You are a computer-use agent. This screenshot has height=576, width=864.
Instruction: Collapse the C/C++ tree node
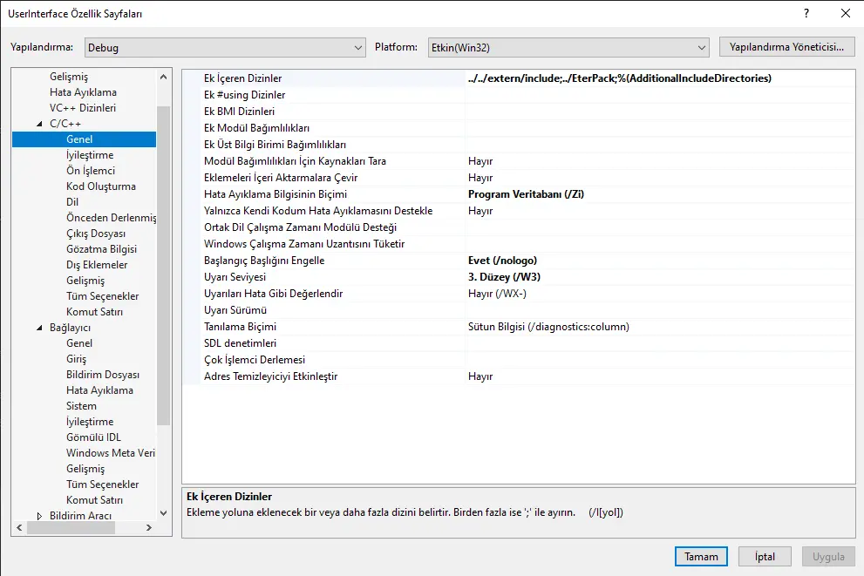39,124
